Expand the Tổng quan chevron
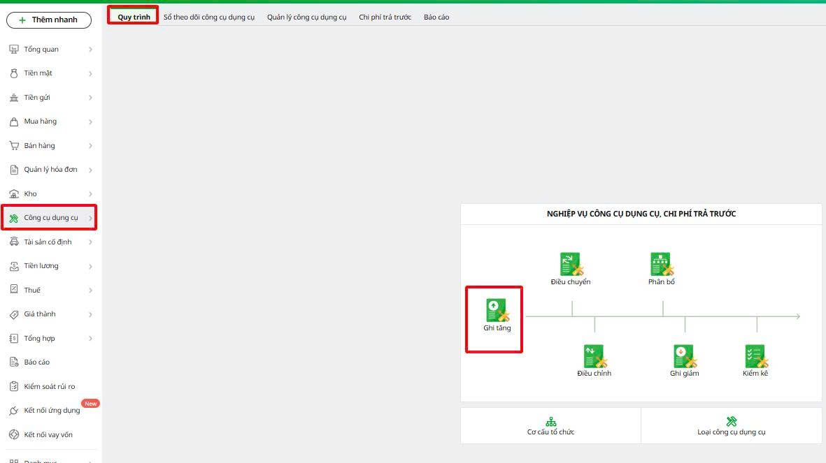Viewport: 826px width, 463px height. 91,50
